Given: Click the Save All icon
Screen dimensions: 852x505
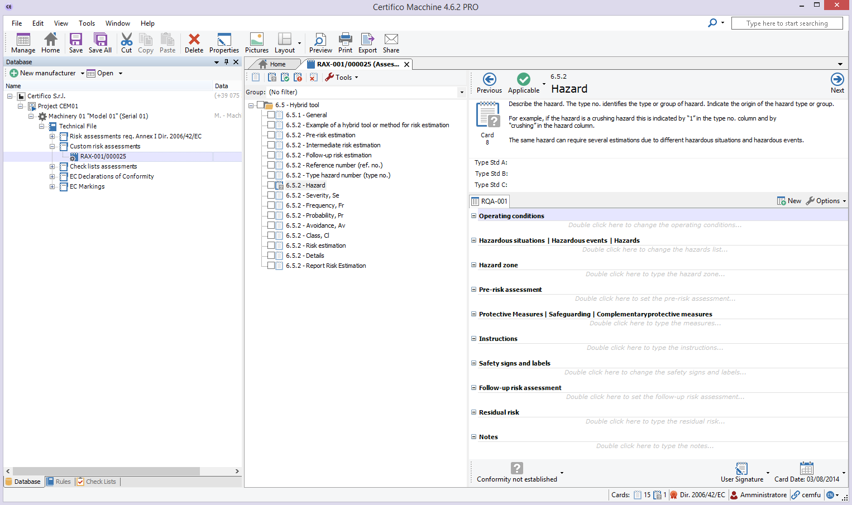Looking at the screenshot, I should (100, 40).
